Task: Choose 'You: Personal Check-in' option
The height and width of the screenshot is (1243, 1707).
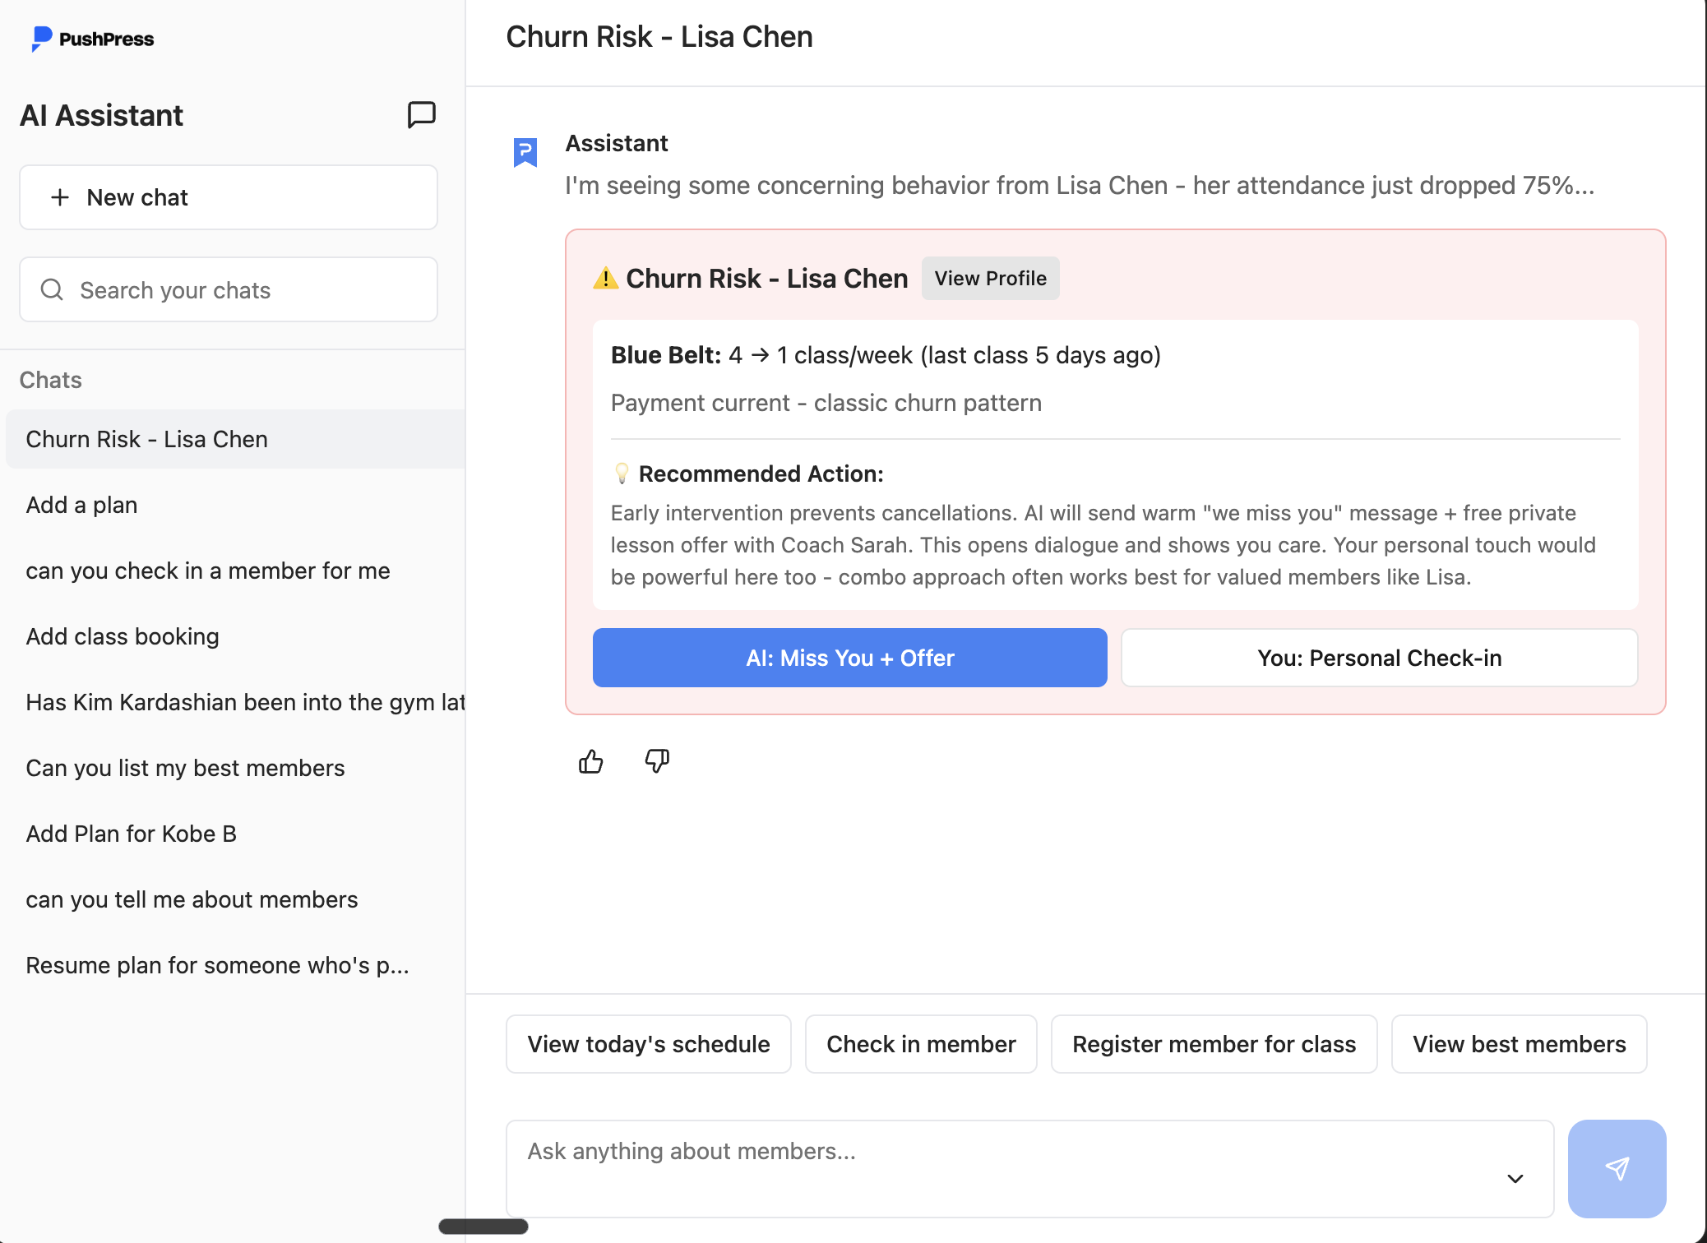Action: [1379, 658]
